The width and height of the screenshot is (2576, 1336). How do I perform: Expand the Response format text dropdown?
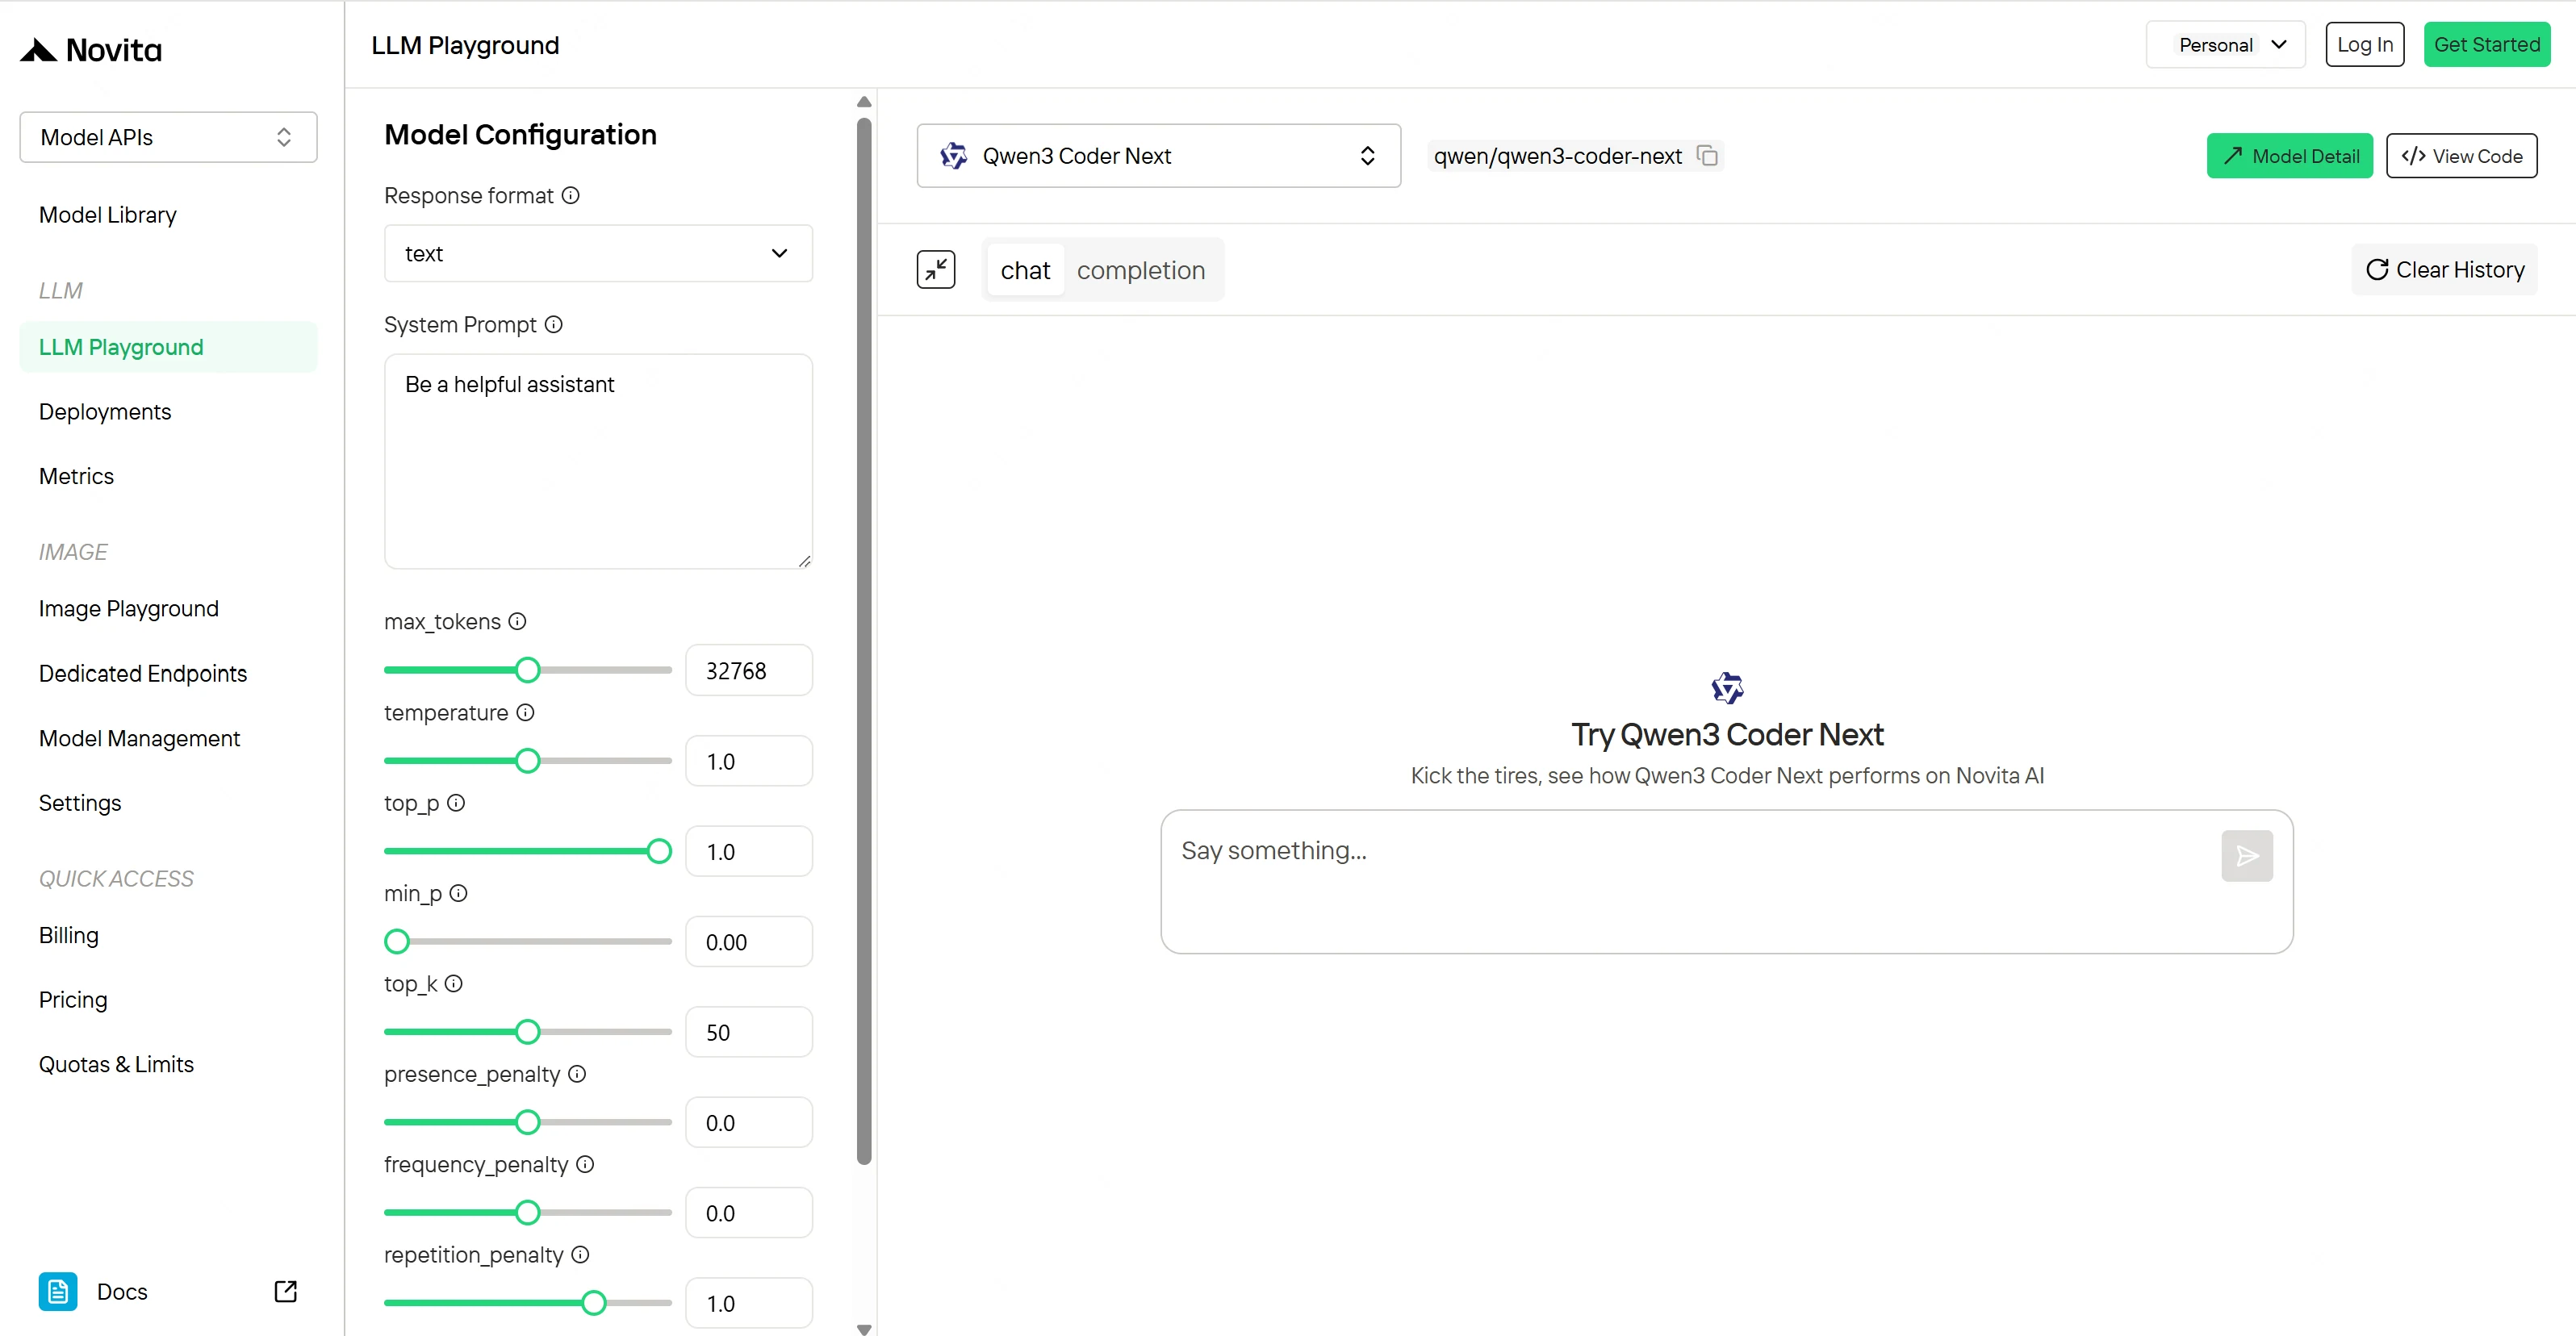tap(598, 253)
